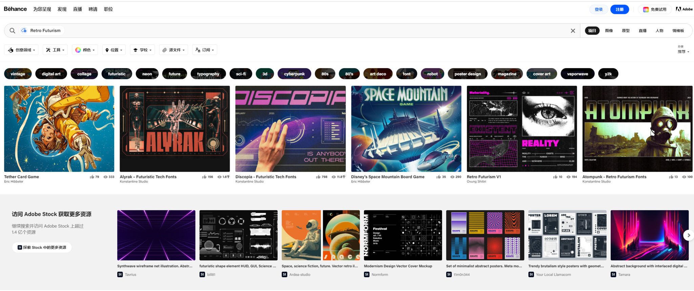Click the 免费试用 Creative Cloud button
The image size is (694, 291).
pyautogui.click(x=655, y=9)
